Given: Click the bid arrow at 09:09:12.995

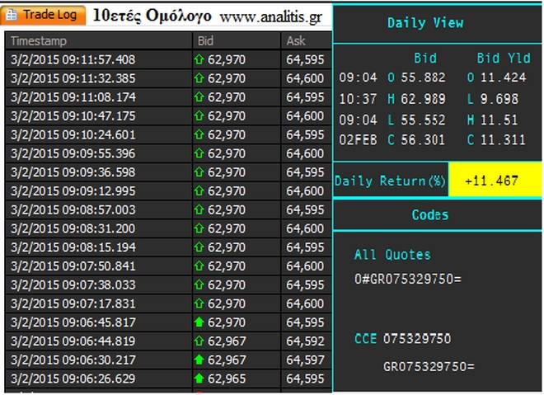Looking at the screenshot, I should click(x=199, y=190).
